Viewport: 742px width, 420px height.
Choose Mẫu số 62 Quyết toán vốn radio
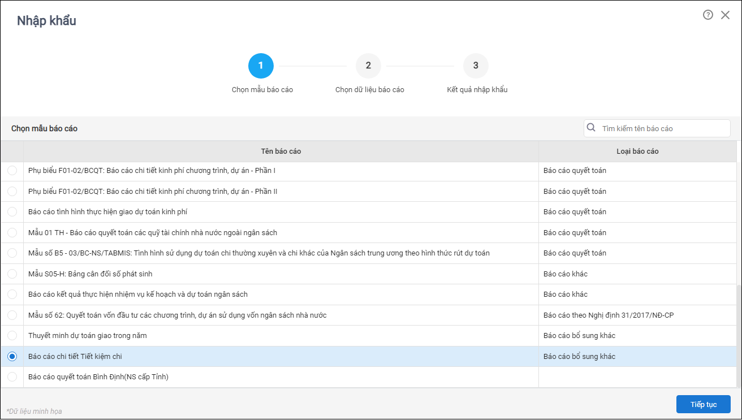point(12,315)
